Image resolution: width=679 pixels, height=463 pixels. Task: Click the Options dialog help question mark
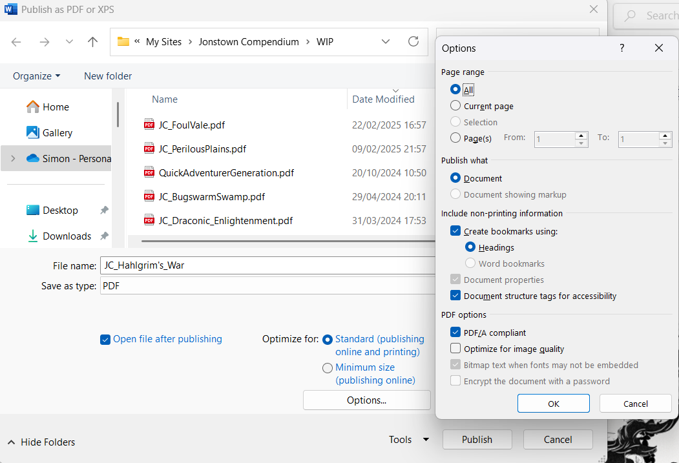622,48
